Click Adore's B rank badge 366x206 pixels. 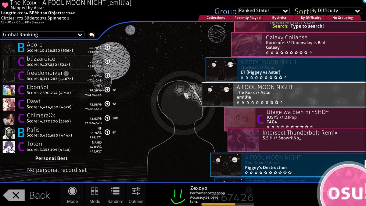pyautogui.click(x=21, y=48)
